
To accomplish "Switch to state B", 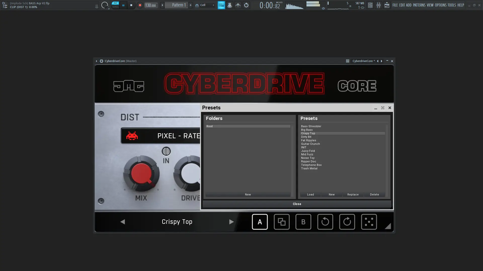I will [x=303, y=222].
